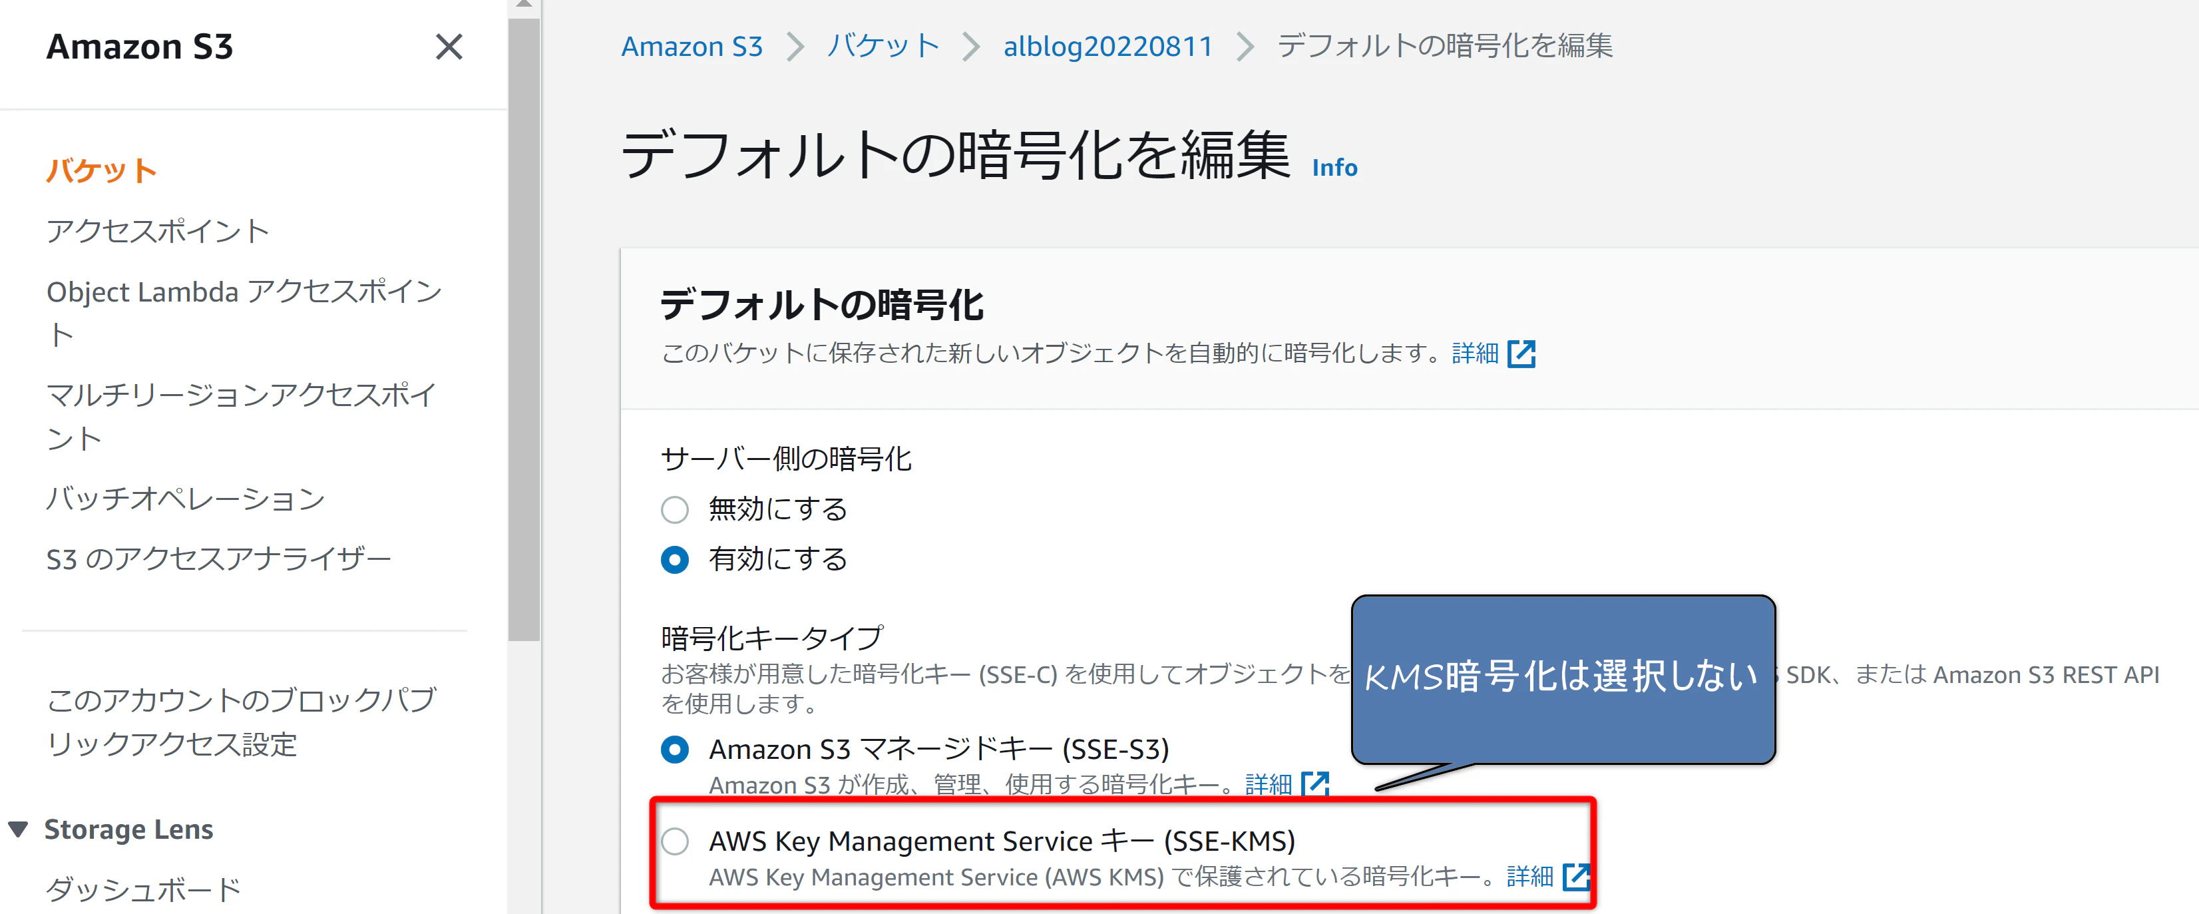Select 無効にする server-side encryption radio
Image resolution: width=2199 pixels, height=914 pixels.
674,510
